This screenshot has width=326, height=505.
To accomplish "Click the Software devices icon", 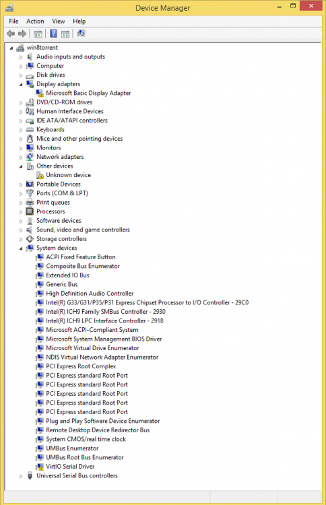I will (30, 221).
